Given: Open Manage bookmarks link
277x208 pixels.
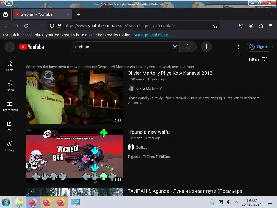Looking at the screenshot, I should tap(153, 35).
